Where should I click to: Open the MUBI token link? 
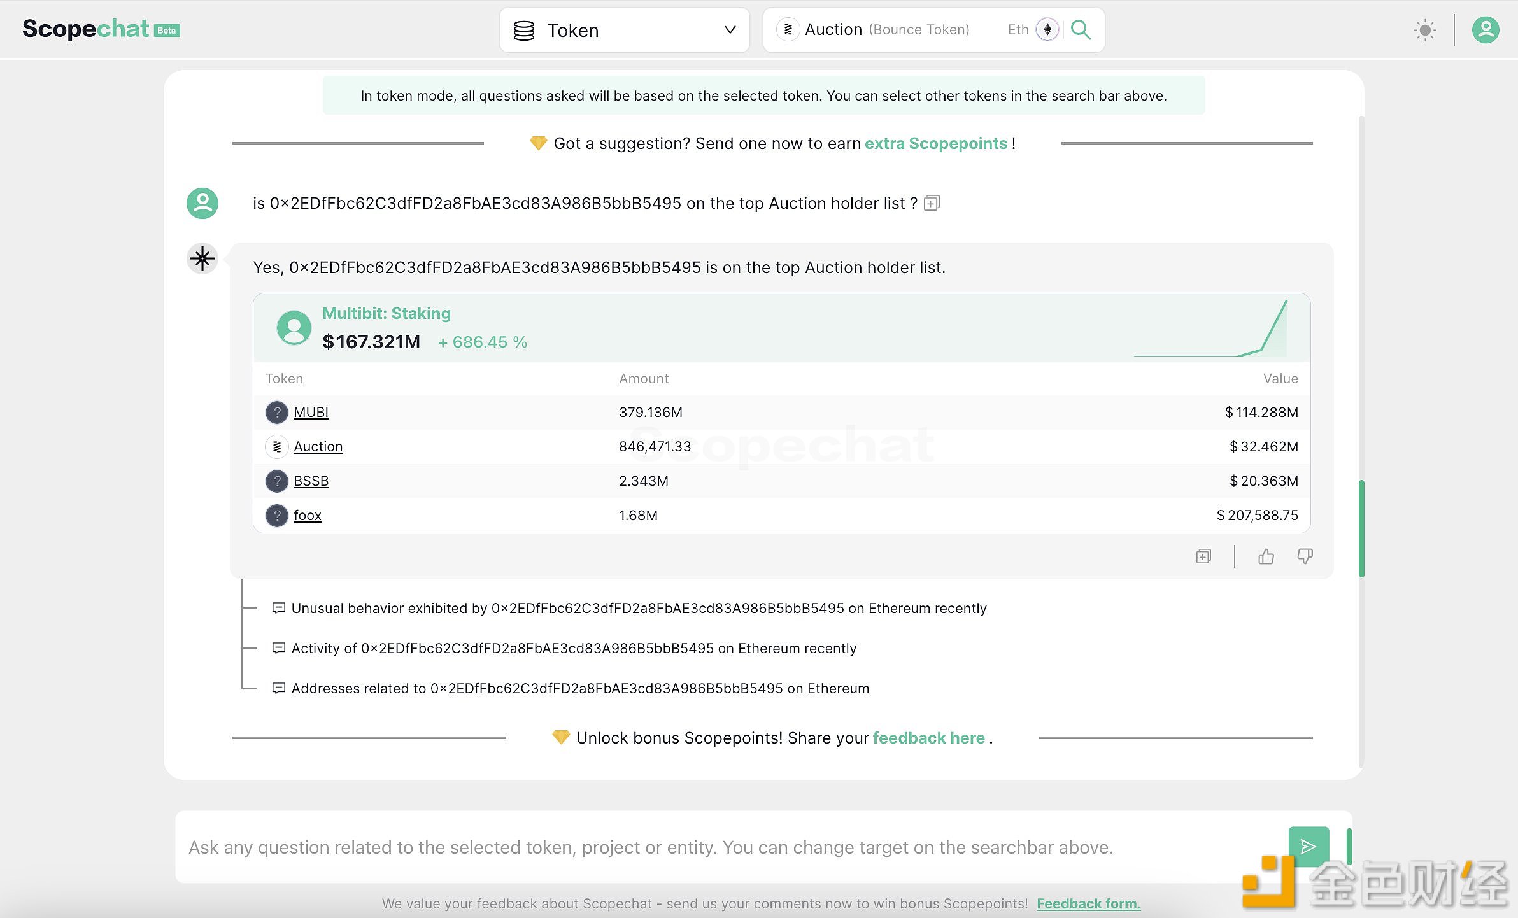[311, 412]
